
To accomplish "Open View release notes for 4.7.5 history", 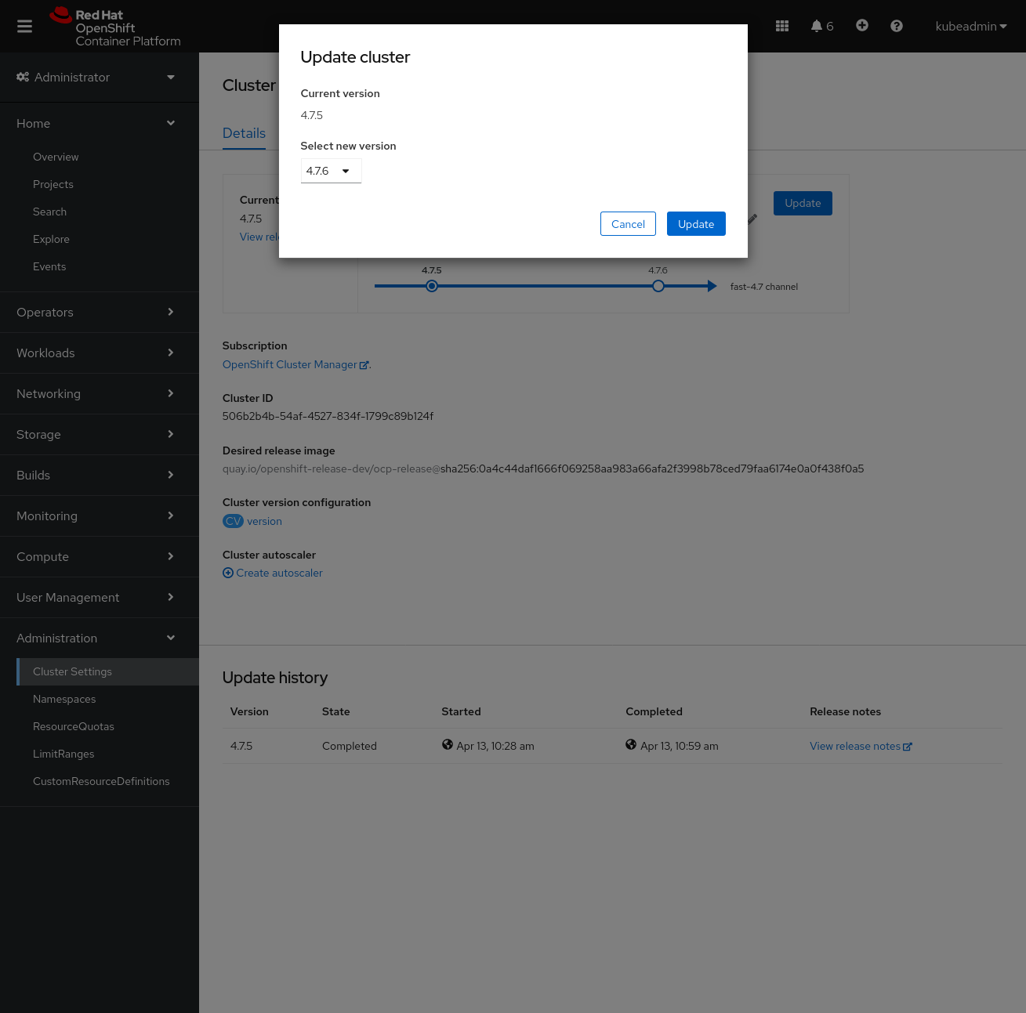I will click(x=861, y=746).
